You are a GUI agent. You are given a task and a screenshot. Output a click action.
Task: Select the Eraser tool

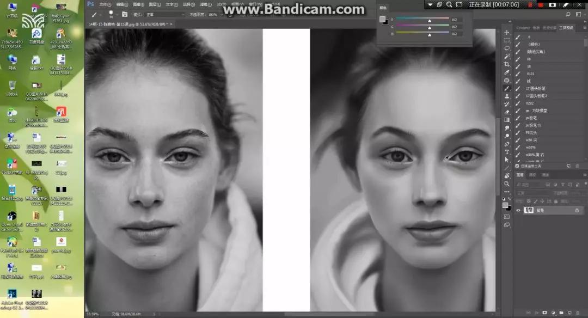507,112
